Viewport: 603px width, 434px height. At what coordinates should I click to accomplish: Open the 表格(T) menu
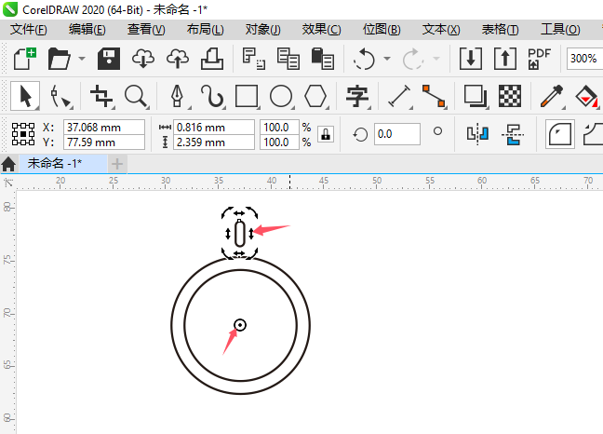pos(500,30)
